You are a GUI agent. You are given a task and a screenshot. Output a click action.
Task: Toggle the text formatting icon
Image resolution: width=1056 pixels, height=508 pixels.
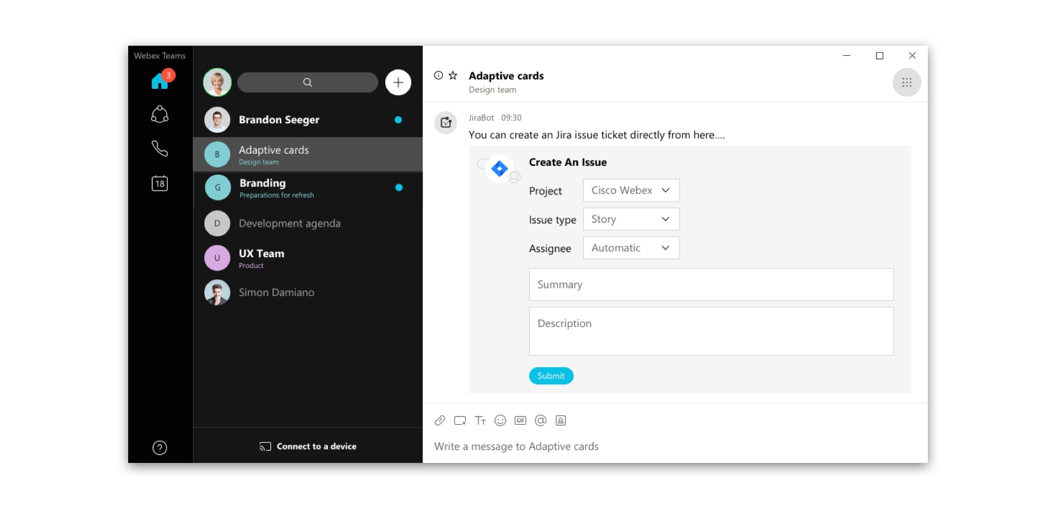[480, 420]
